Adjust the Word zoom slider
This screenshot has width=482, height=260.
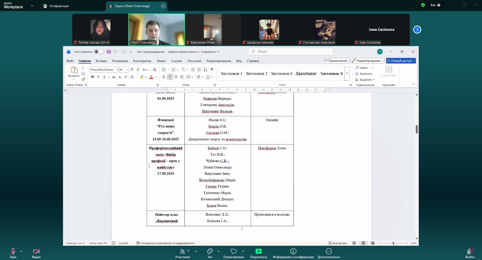(x=393, y=243)
